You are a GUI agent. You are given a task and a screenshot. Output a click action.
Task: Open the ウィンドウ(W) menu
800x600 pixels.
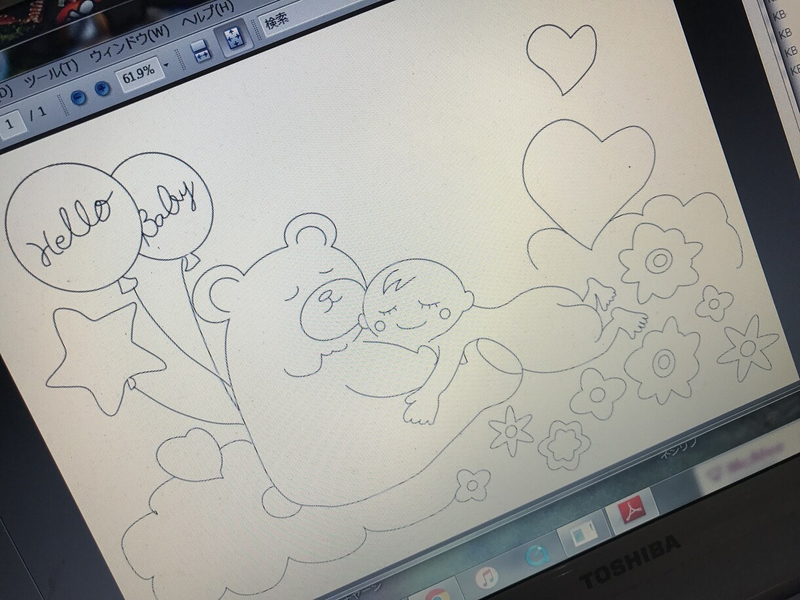[129, 43]
